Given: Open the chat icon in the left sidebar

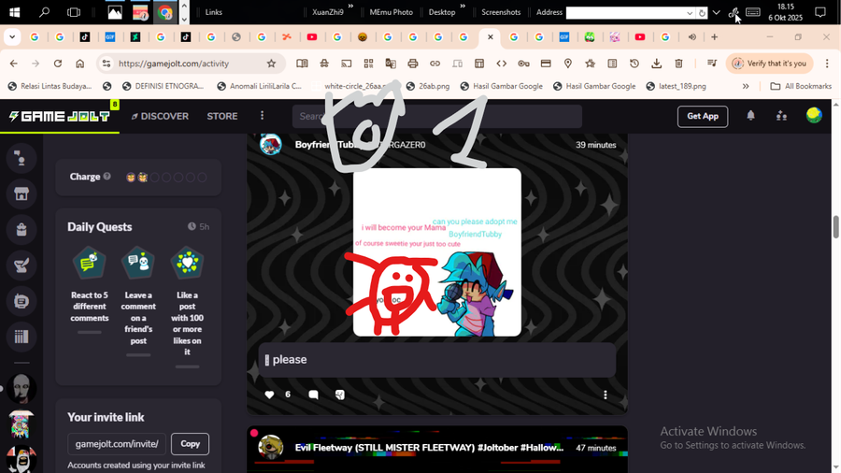Looking at the screenshot, I should [x=21, y=158].
